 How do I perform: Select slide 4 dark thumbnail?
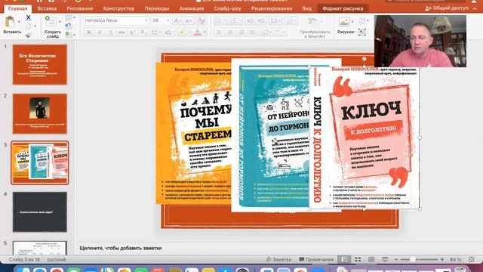[40, 212]
